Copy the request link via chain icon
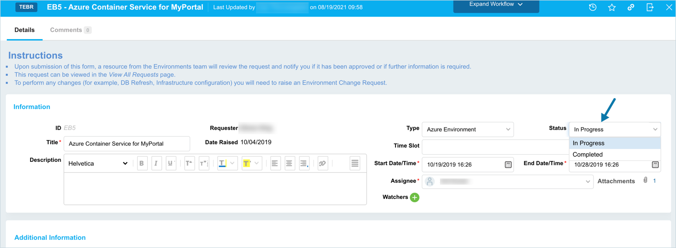Image resolution: width=676 pixels, height=248 pixels. 631,8
